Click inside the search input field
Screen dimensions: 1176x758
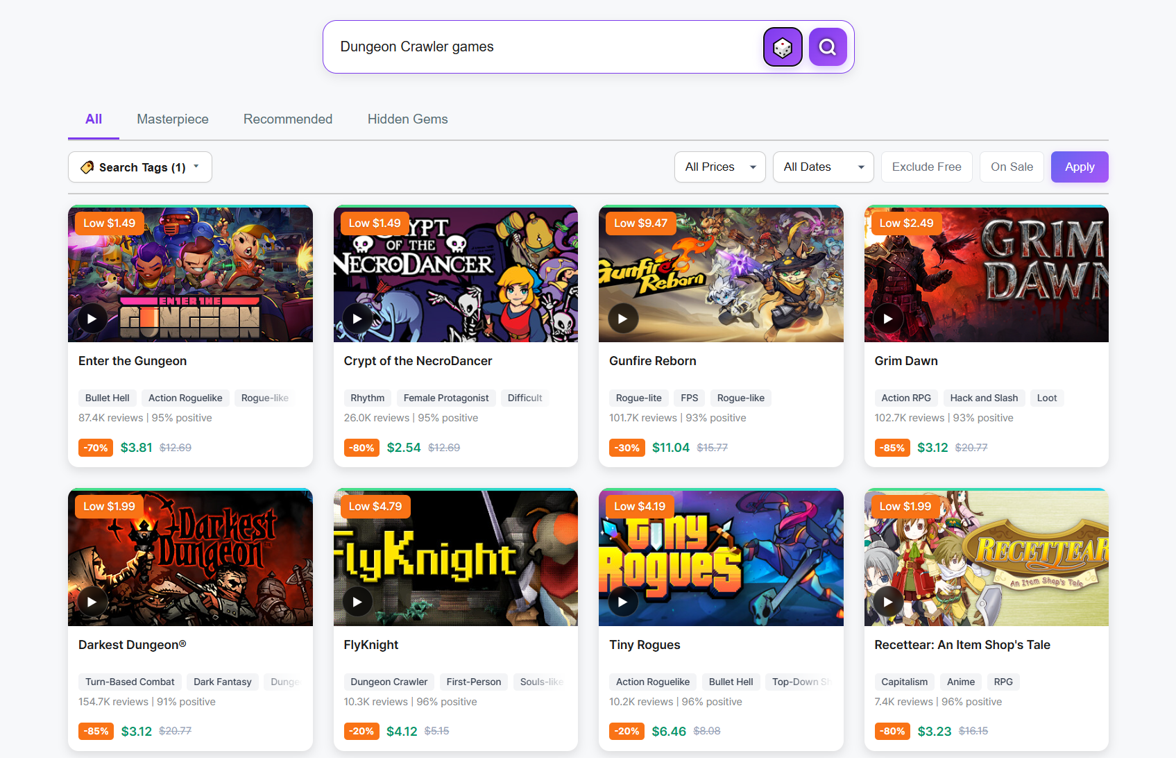click(541, 47)
